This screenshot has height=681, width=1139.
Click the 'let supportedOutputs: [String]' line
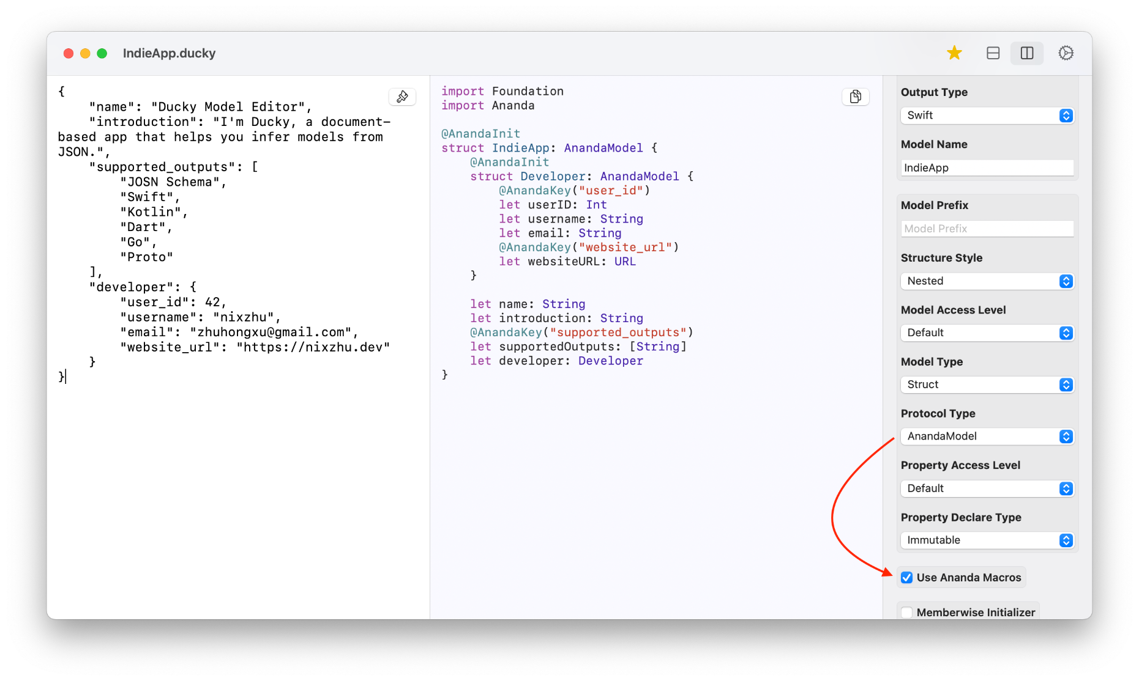coord(578,347)
